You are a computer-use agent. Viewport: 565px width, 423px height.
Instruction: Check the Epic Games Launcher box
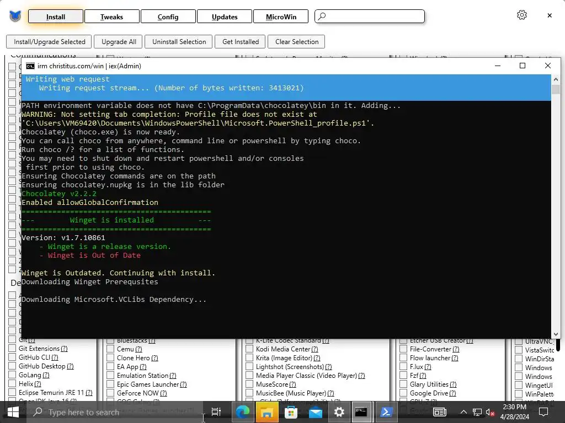pyautogui.click(x=110, y=384)
